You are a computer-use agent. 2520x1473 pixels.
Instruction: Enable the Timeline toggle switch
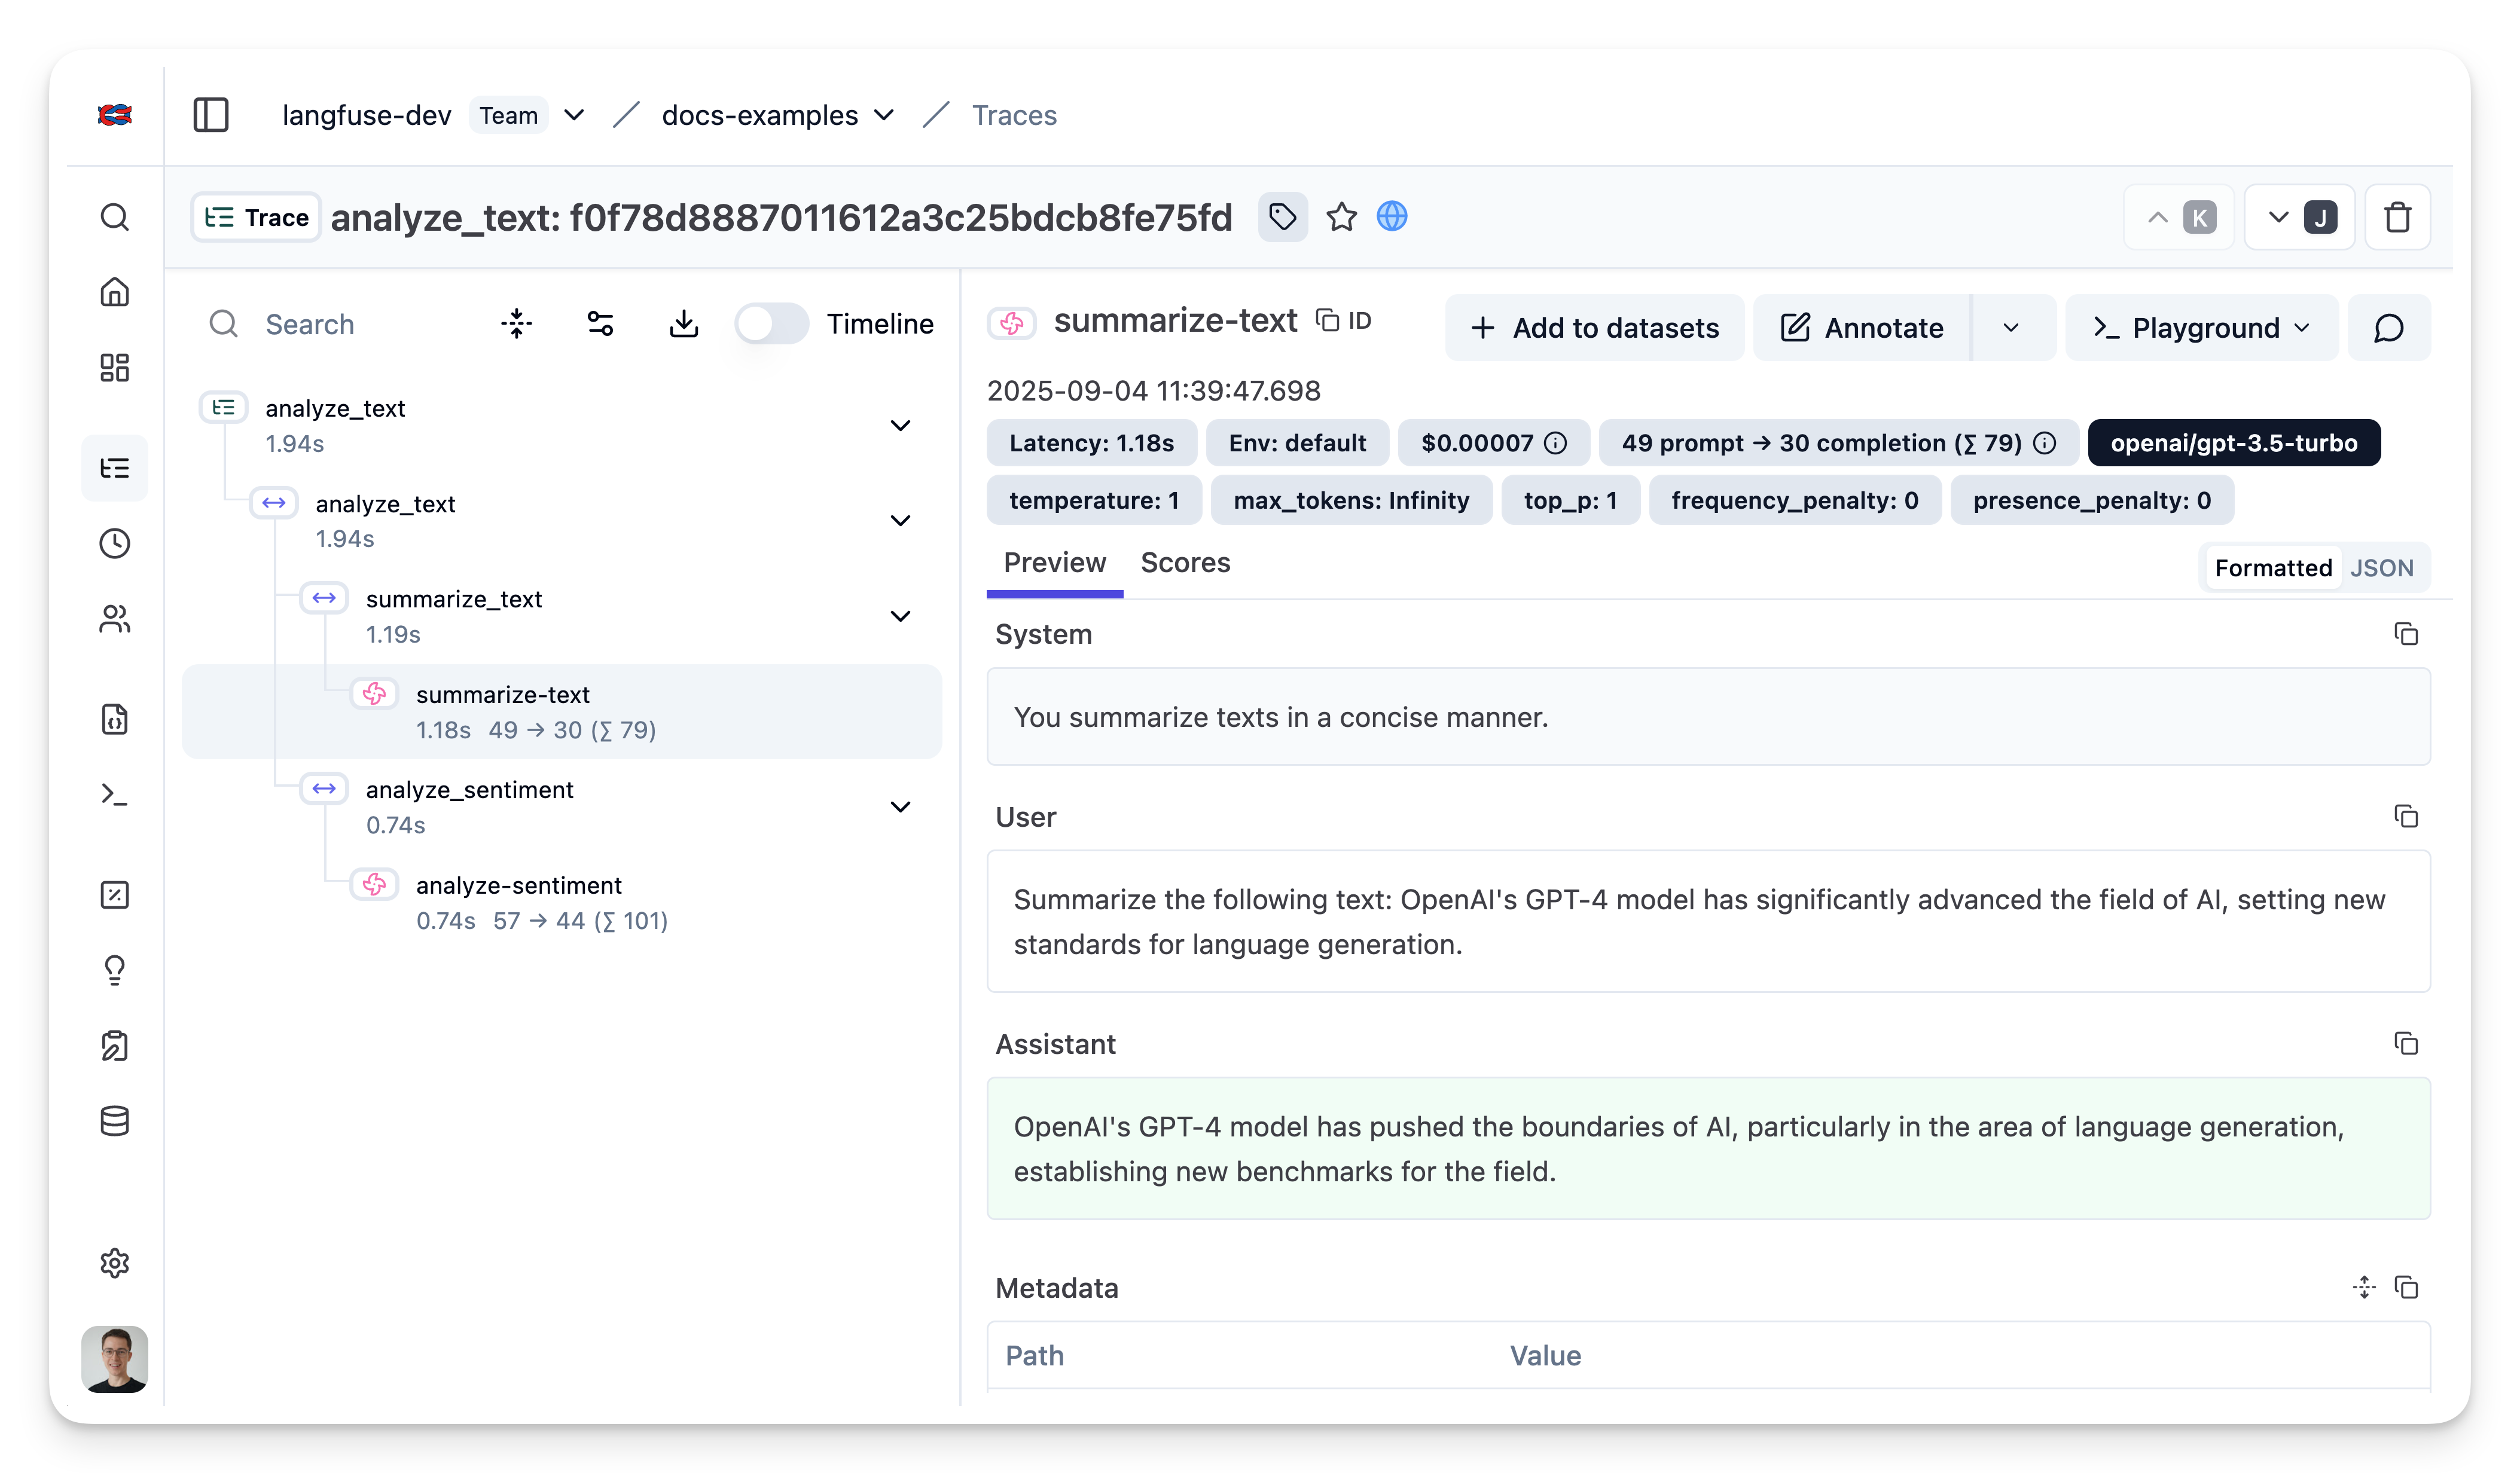click(x=771, y=324)
